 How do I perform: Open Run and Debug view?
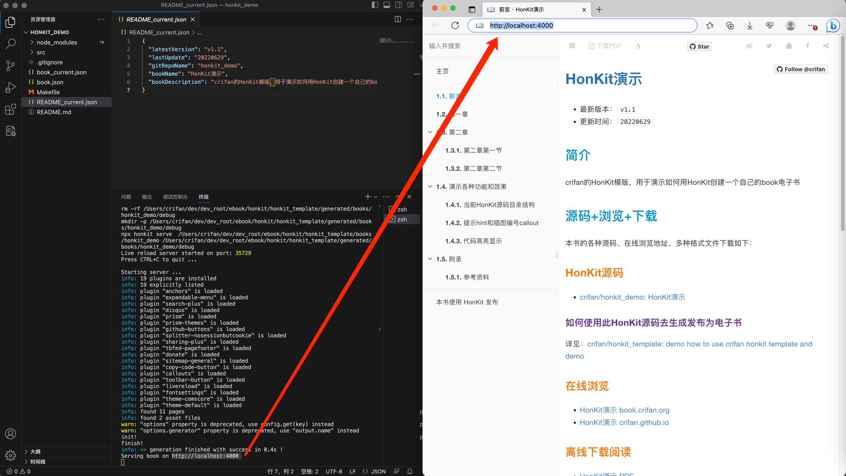tap(11, 87)
